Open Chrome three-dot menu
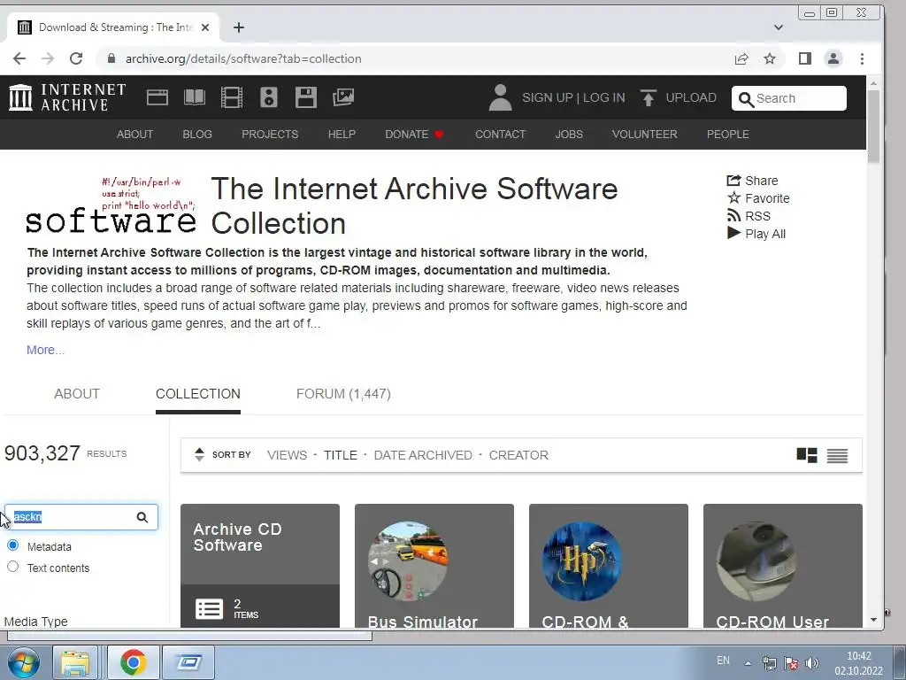The width and height of the screenshot is (906, 680). tap(862, 58)
